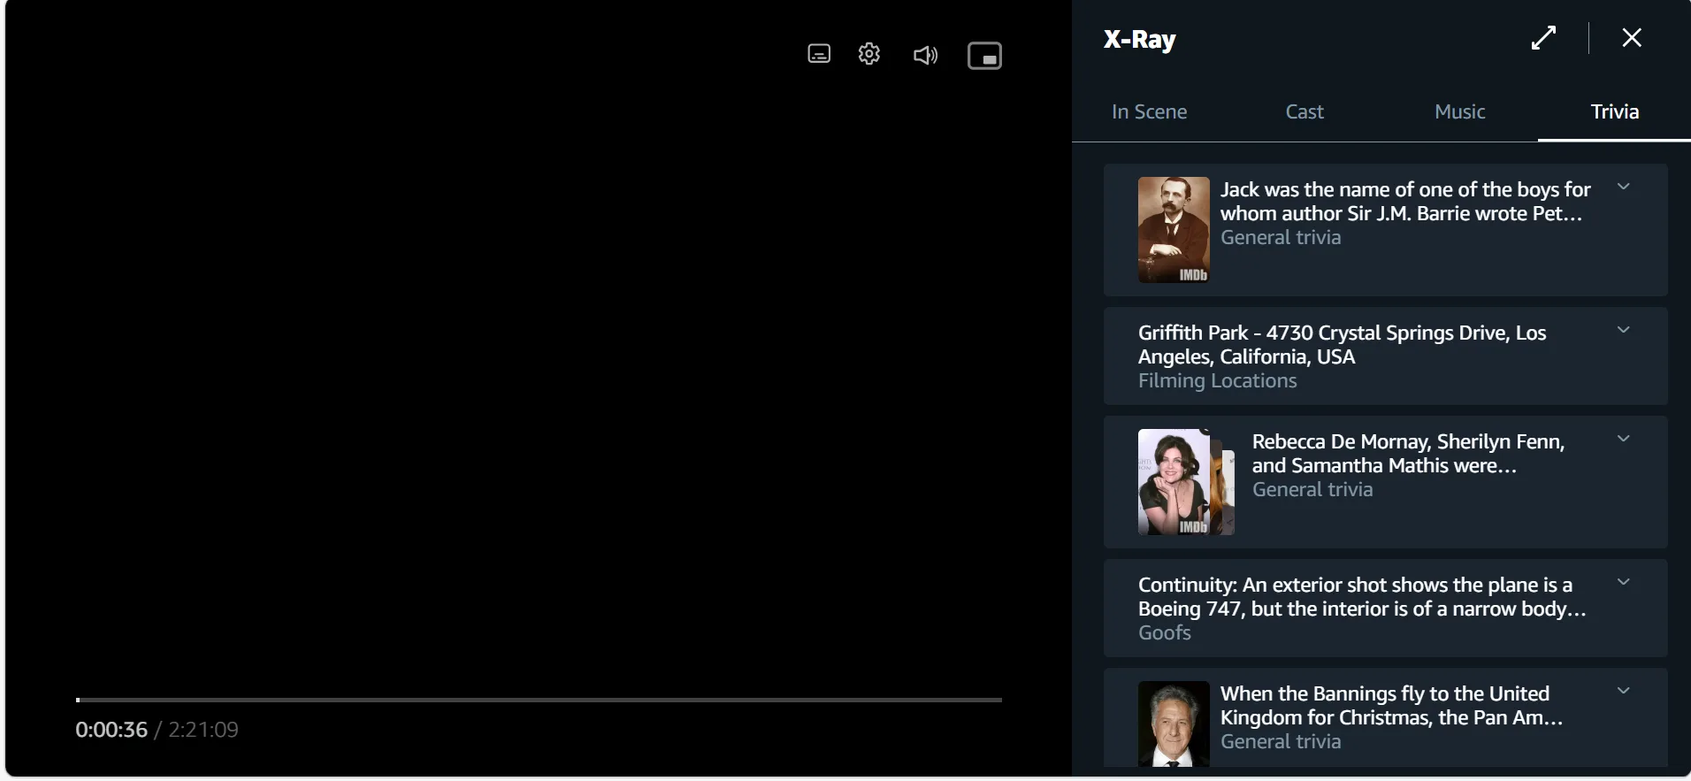
Task: Click the Rebecca De Mornay photo thumbnail
Action: [x=1186, y=482]
